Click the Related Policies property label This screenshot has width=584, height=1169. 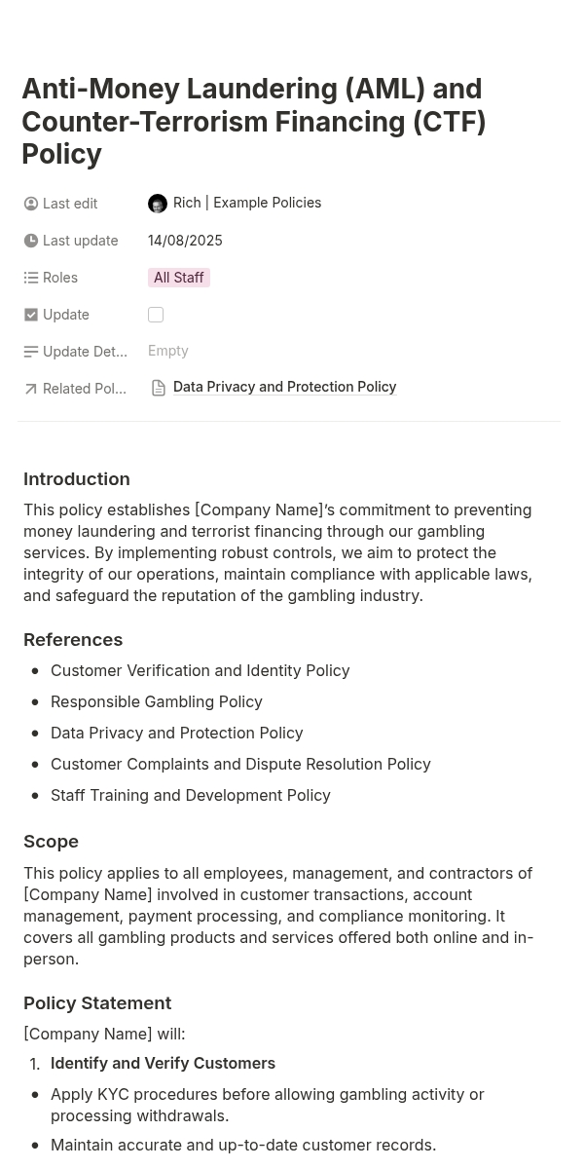tap(85, 389)
